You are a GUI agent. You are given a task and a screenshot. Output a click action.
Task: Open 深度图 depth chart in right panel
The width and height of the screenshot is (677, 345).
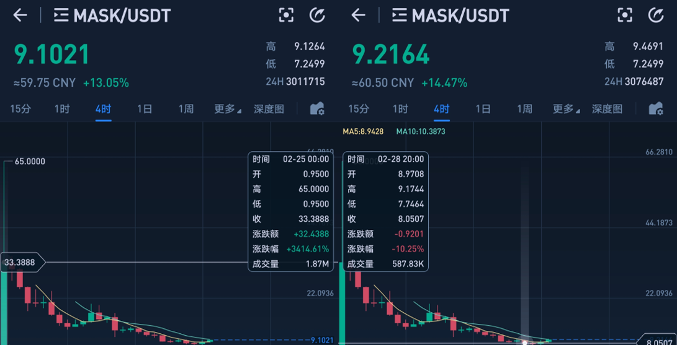pyautogui.click(x=607, y=109)
